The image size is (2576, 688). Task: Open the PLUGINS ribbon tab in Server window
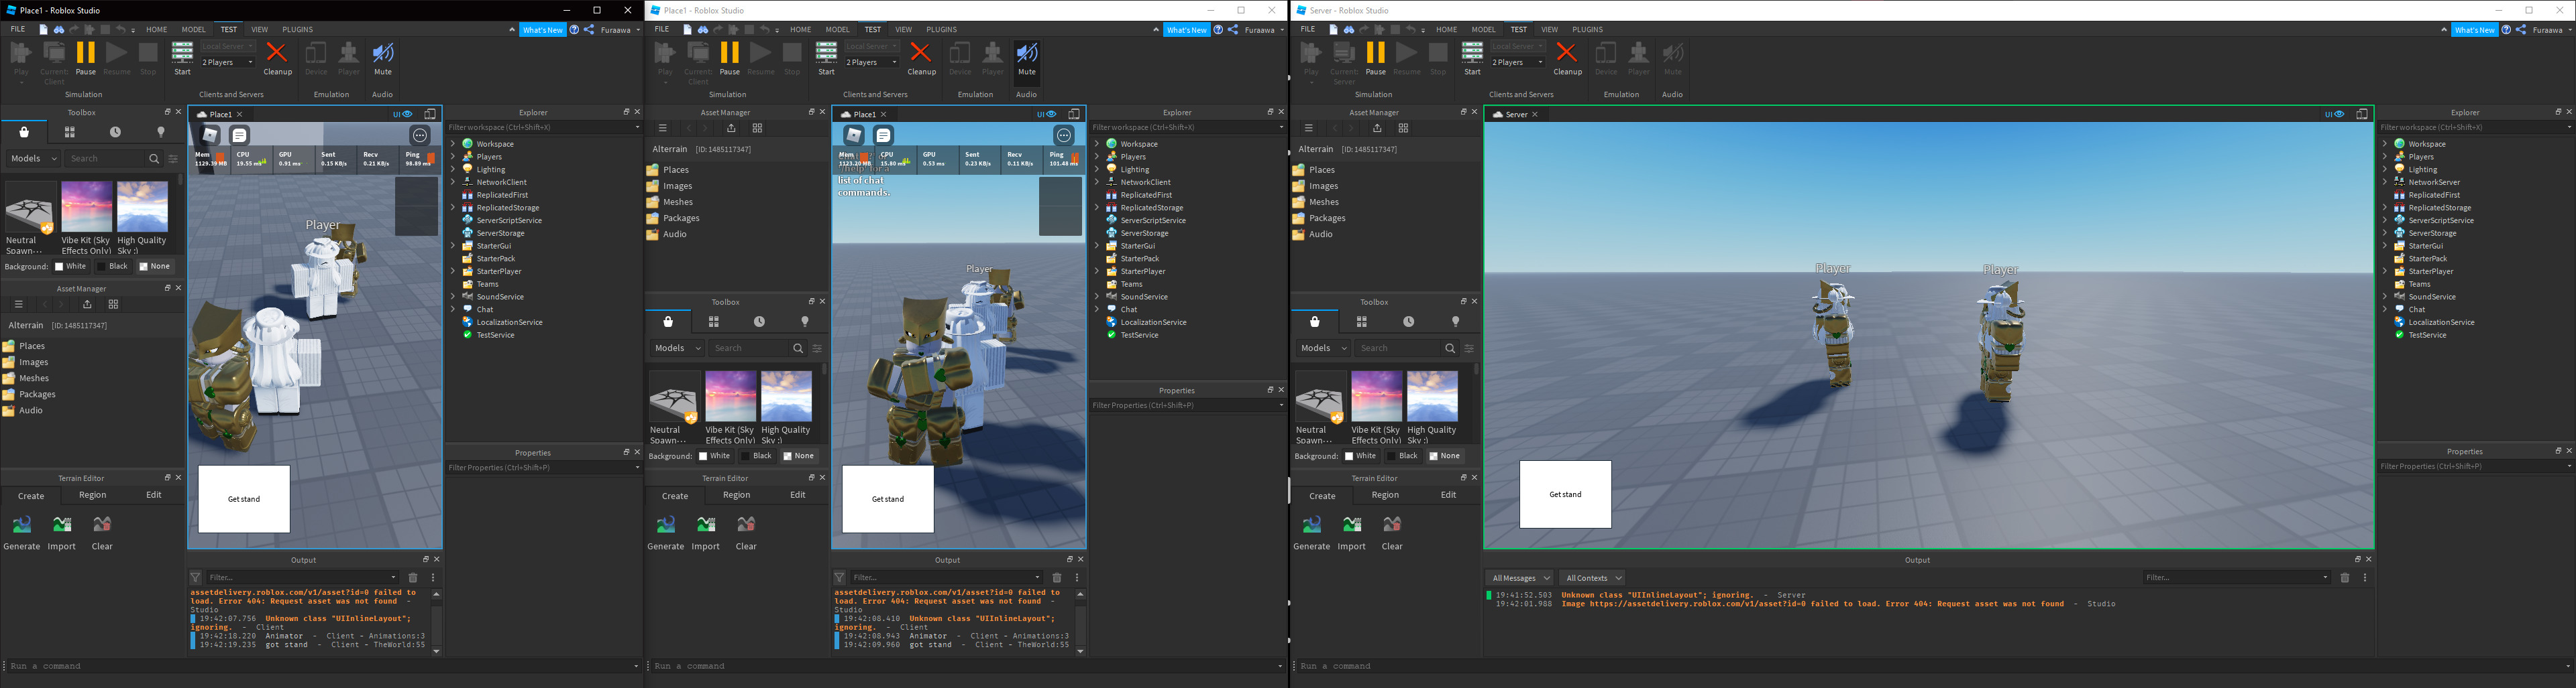1587,30
